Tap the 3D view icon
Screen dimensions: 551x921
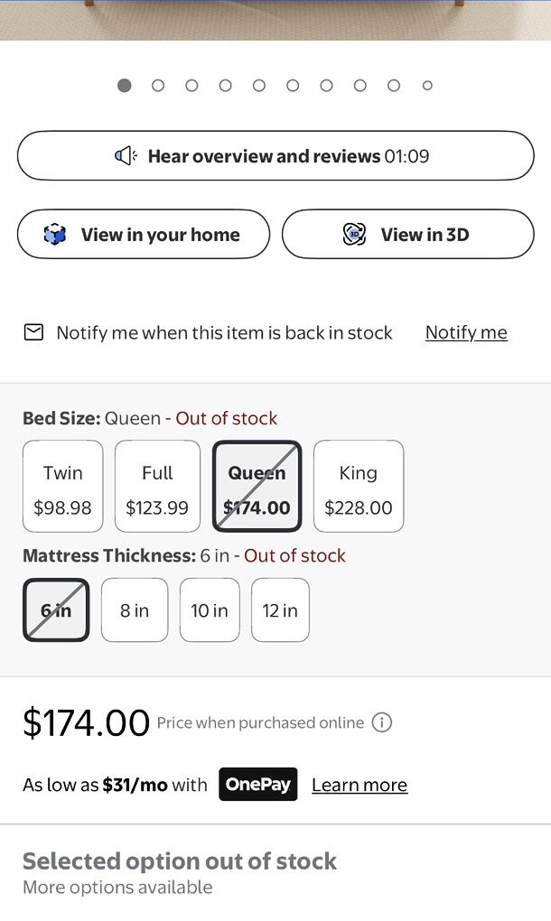(x=355, y=235)
